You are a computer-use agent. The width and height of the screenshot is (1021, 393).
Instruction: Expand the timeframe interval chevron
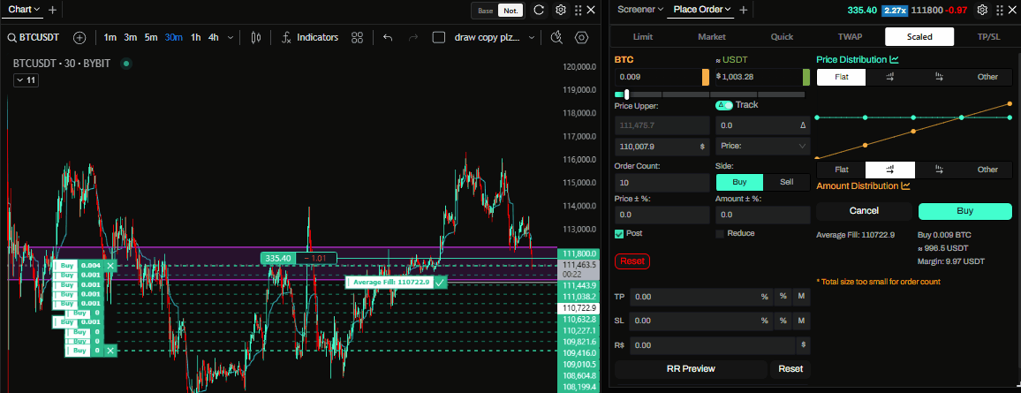(x=231, y=38)
